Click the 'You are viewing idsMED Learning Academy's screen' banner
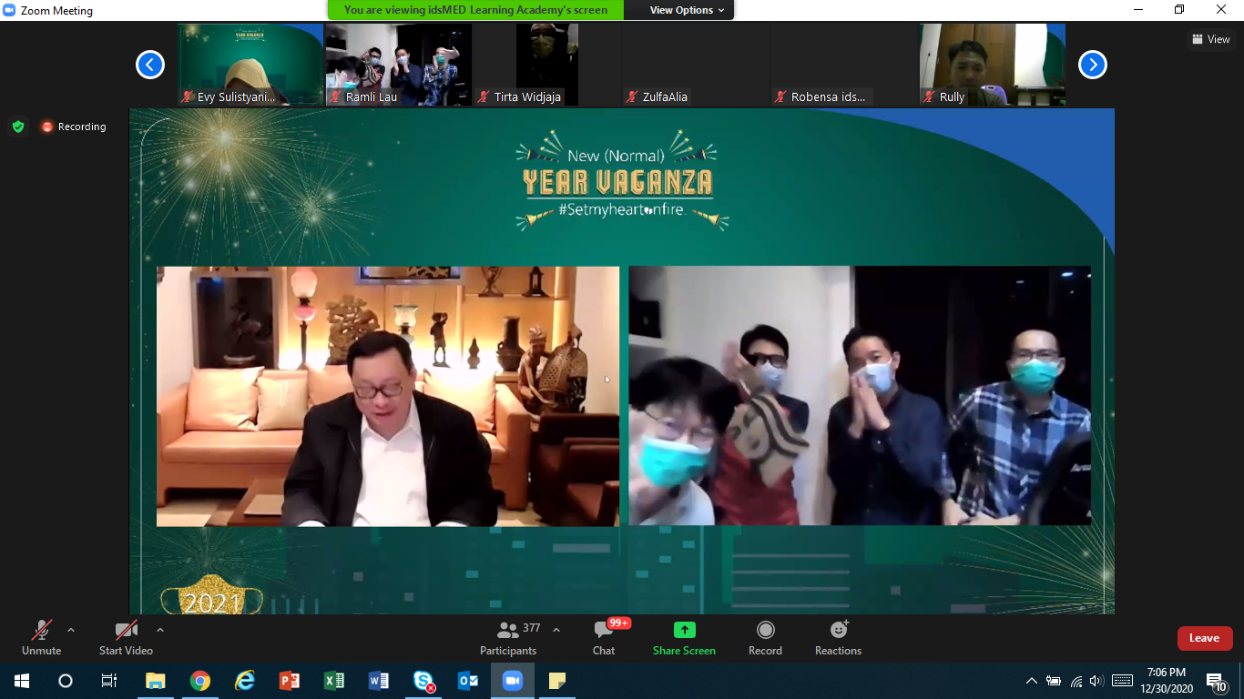 point(475,10)
